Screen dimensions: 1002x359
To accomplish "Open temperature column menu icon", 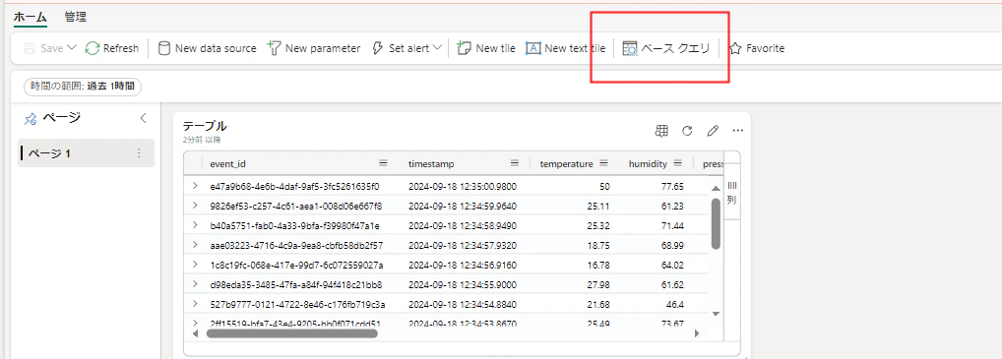I will 603,163.
